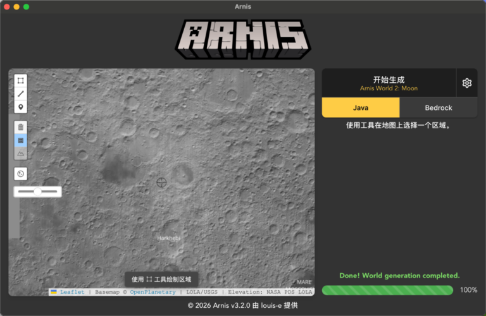The image size is (486, 316).
Task: Click the 使用工具绘制区域 hint tooltip
Action: [161, 279]
